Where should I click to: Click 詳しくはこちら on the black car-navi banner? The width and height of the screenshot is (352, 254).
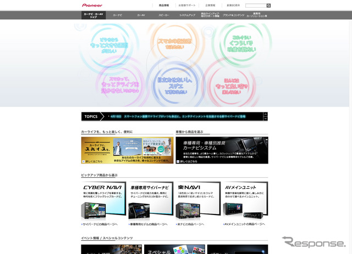tap(187, 161)
